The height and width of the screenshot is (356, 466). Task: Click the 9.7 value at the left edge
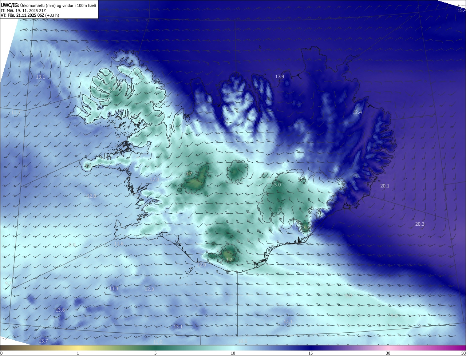point(8,283)
